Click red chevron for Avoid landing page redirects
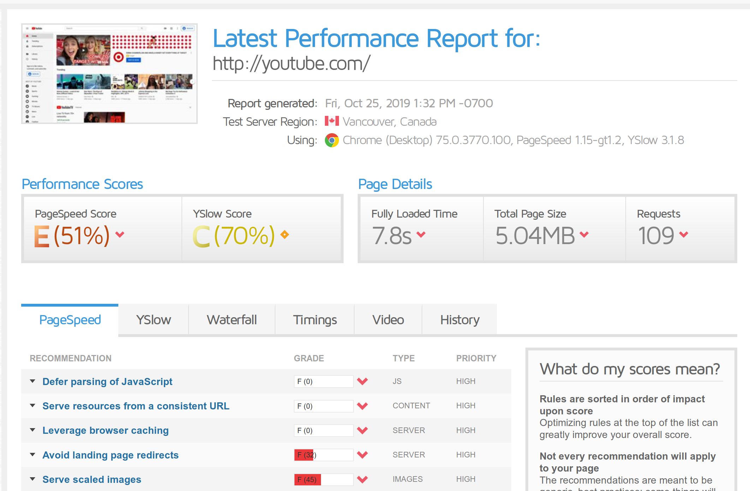750x491 pixels. point(362,455)
